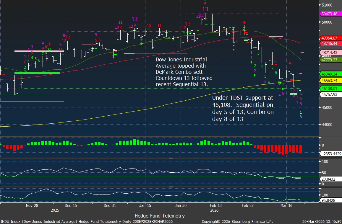Screen dimensions: 342x224
Task: Click the last price label 45757.93
Action: click(x=330, y=94)
